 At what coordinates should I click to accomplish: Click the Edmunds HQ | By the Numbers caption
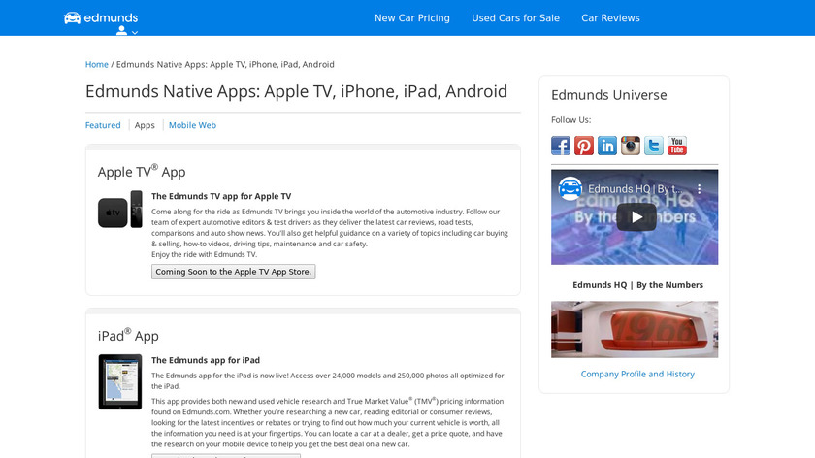(637, 285)
